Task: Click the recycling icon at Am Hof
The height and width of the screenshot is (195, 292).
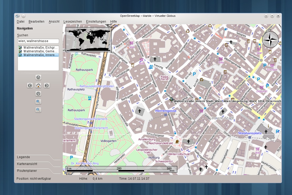Action: click(201, 80)
